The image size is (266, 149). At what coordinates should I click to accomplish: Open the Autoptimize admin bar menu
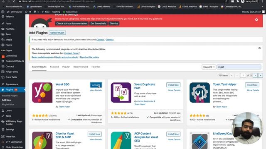70,12
